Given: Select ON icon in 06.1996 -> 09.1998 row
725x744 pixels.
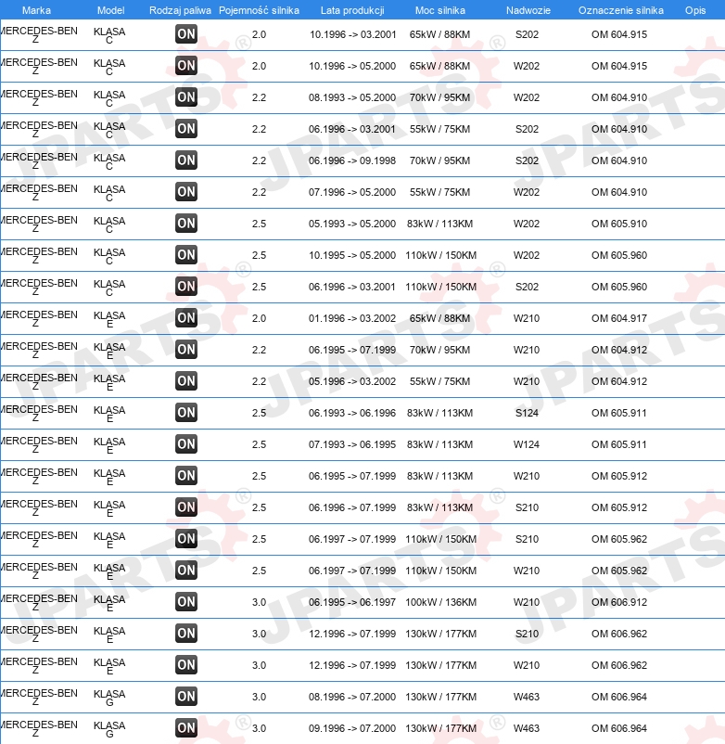Looking at the screenshot, I should coord(185,160).
